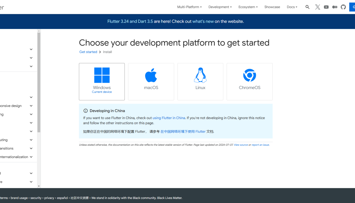This screenshot has height=203, width=355.
Task: Click the page title 'Choose your development platform'
Action: click(174, 43)
